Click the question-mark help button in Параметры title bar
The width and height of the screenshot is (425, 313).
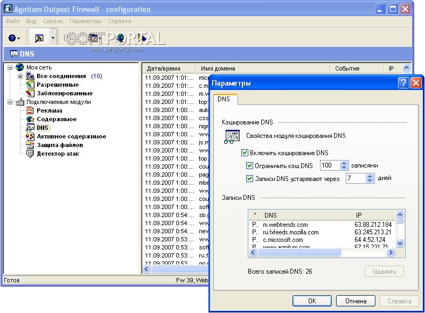403,82
